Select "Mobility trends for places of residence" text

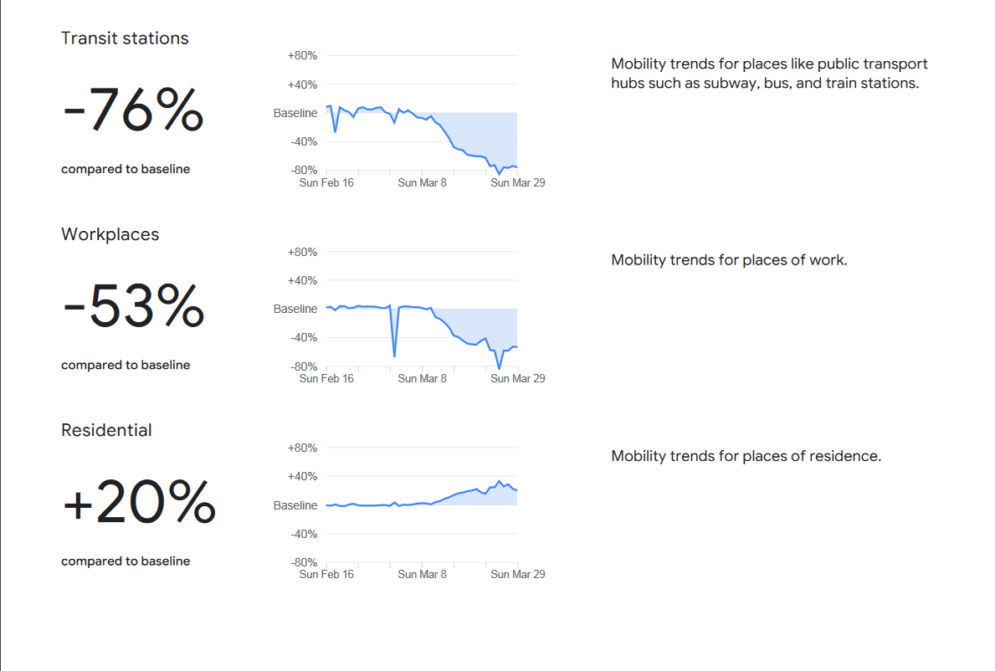point(746,457)
